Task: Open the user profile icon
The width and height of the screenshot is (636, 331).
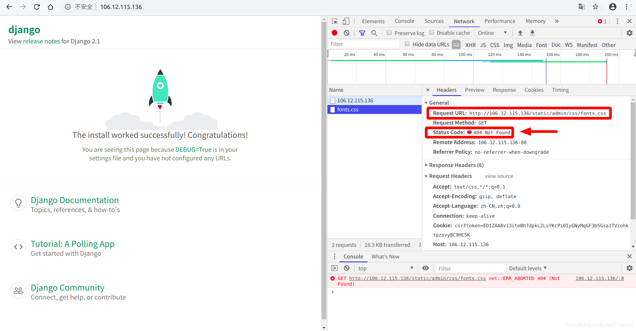Action: pos(613,7)
